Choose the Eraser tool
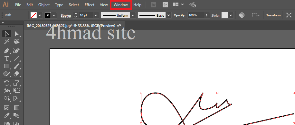 point(16,74)
